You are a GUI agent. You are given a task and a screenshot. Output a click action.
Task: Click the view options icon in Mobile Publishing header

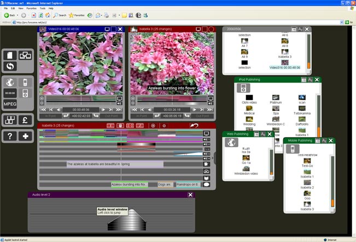click(317, 141)
